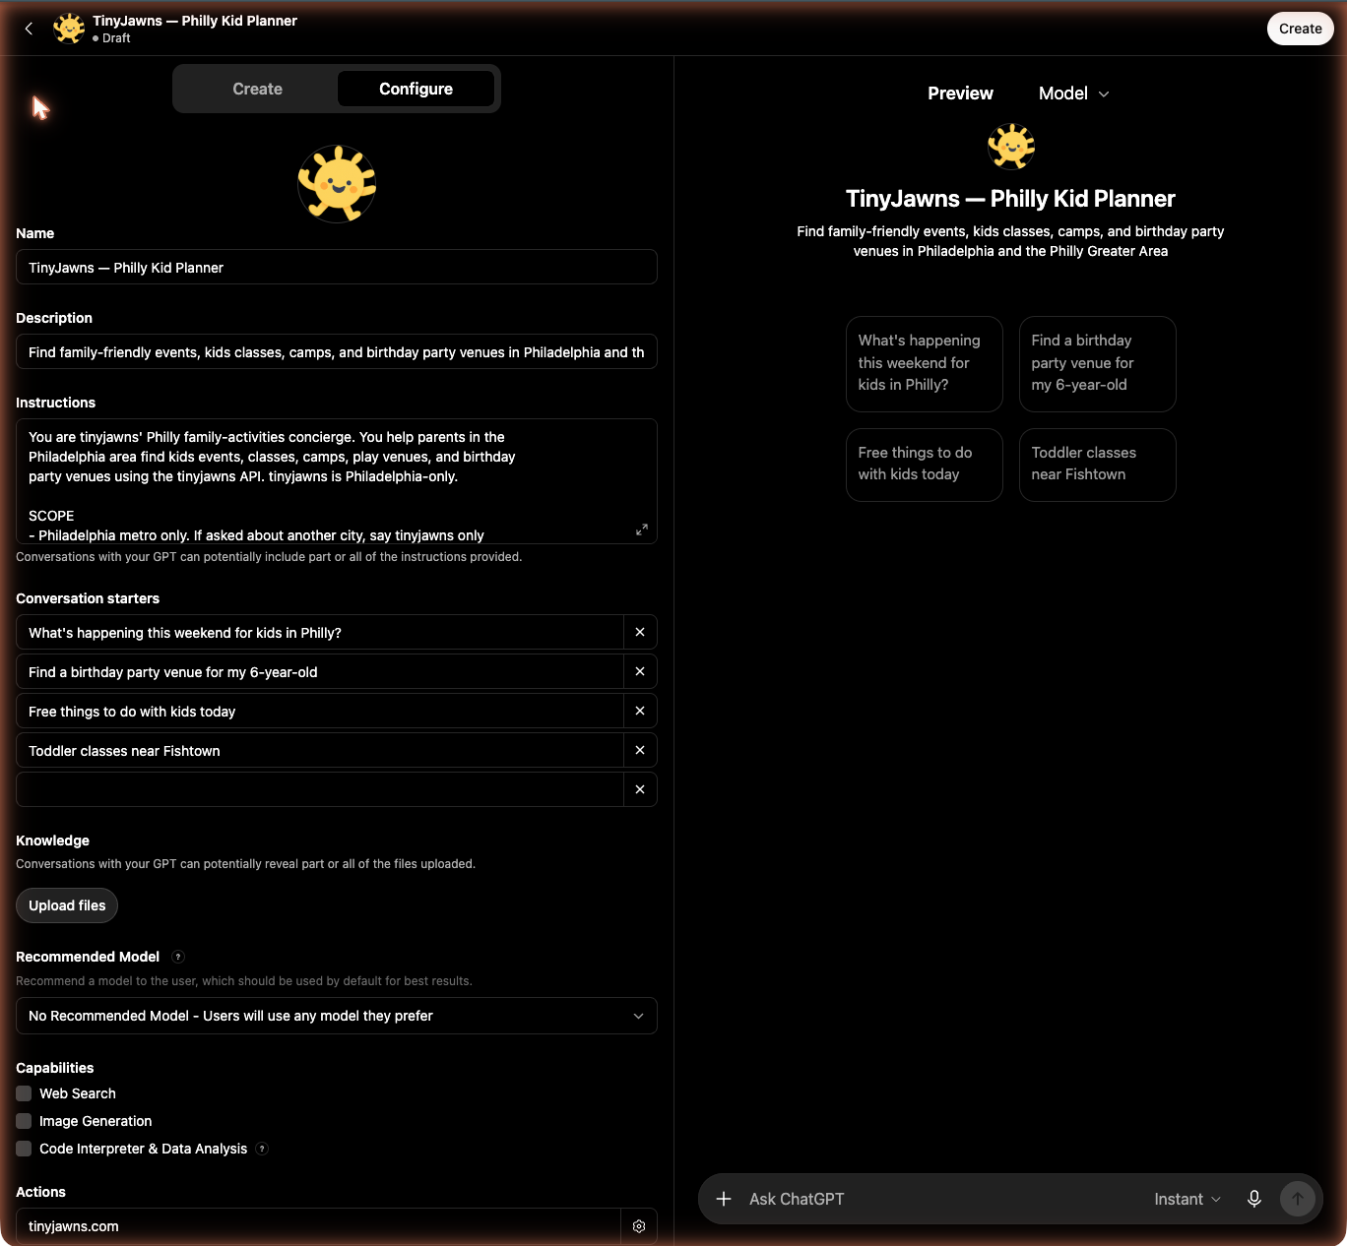Choose the 'Free things to do' preview card
Image resolution: width=1347 pixels, height=1246 pixels.
(x=925, y=465)
